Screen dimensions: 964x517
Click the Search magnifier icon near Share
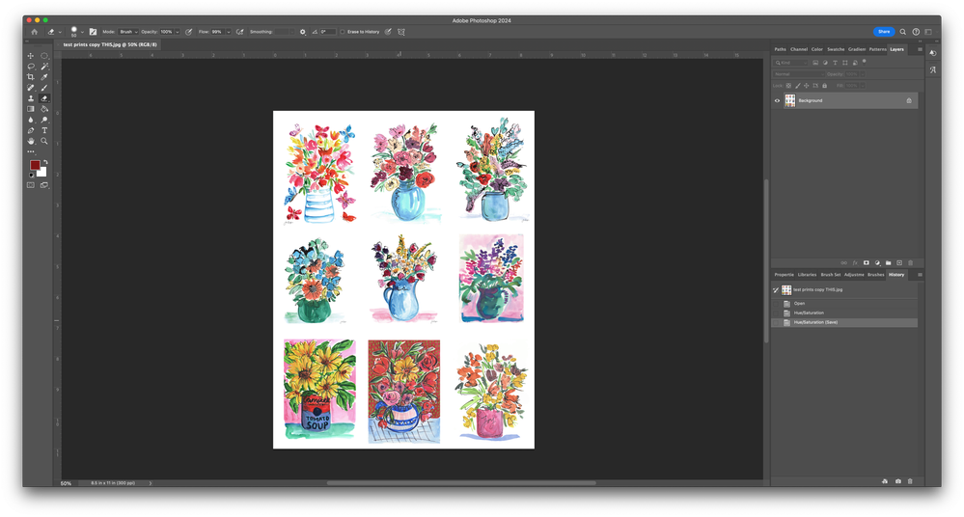(x=903, y=32)
